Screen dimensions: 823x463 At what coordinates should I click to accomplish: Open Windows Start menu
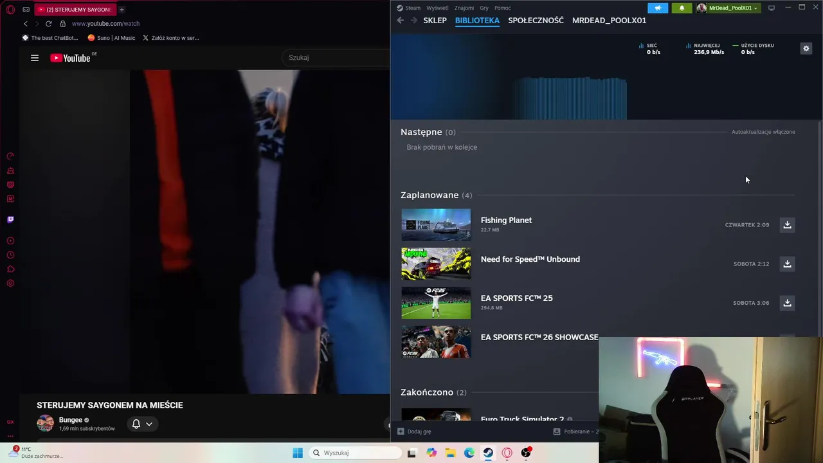click(x=298, y=453)
